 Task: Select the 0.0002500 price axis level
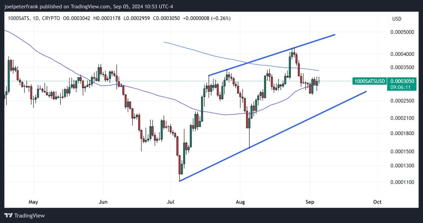point(402,101)
